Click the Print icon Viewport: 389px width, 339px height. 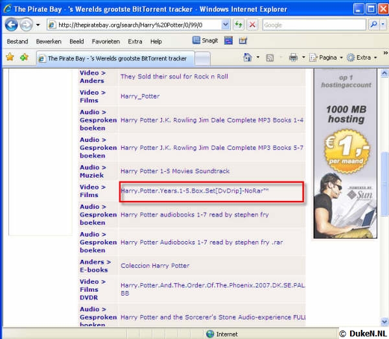[293, 58]
